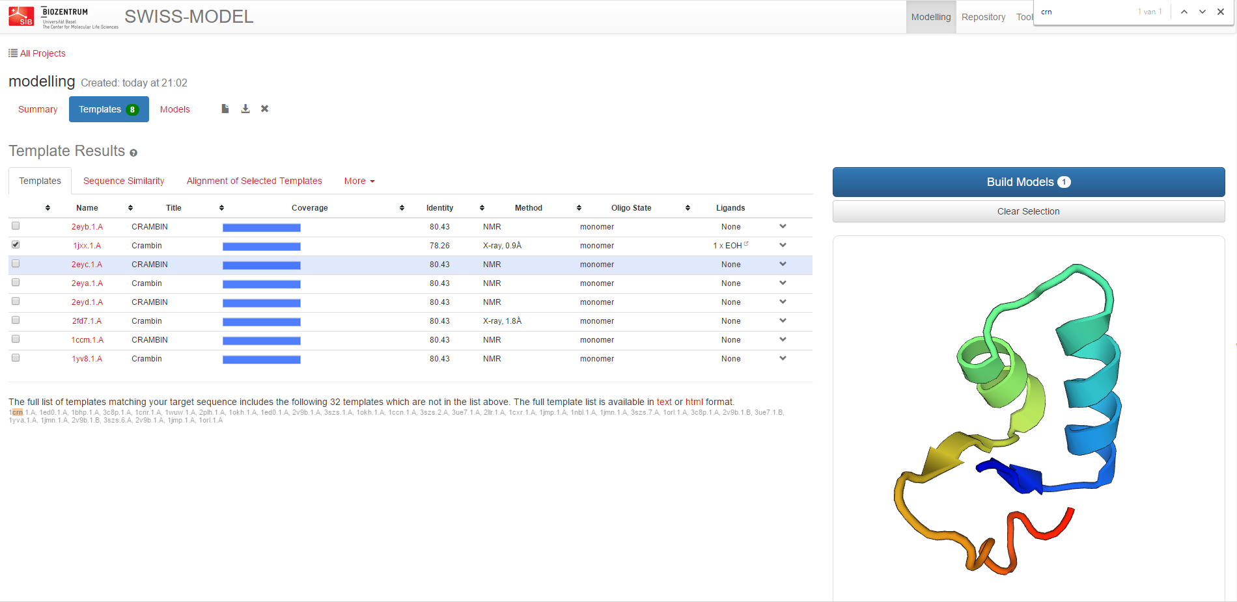Open the Alignment of Selected Templates tab

point(255,181)
